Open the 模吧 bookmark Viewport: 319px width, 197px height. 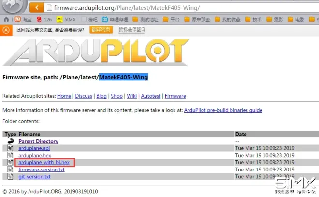coord(89,19)
